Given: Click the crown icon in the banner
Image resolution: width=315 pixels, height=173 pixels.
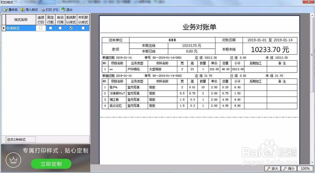Looking at the screenshot, I should (14, 160).
